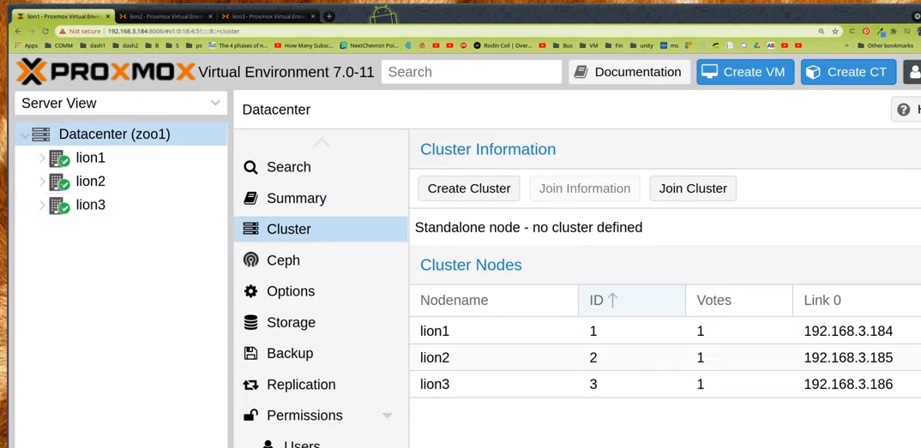Click the lion3 node server icon
921x448 pixels.
click(x=58, y=206)
